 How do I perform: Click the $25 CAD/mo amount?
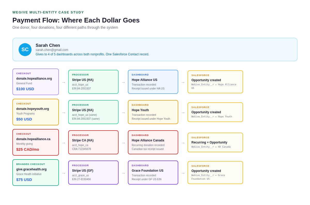point(28,149)
